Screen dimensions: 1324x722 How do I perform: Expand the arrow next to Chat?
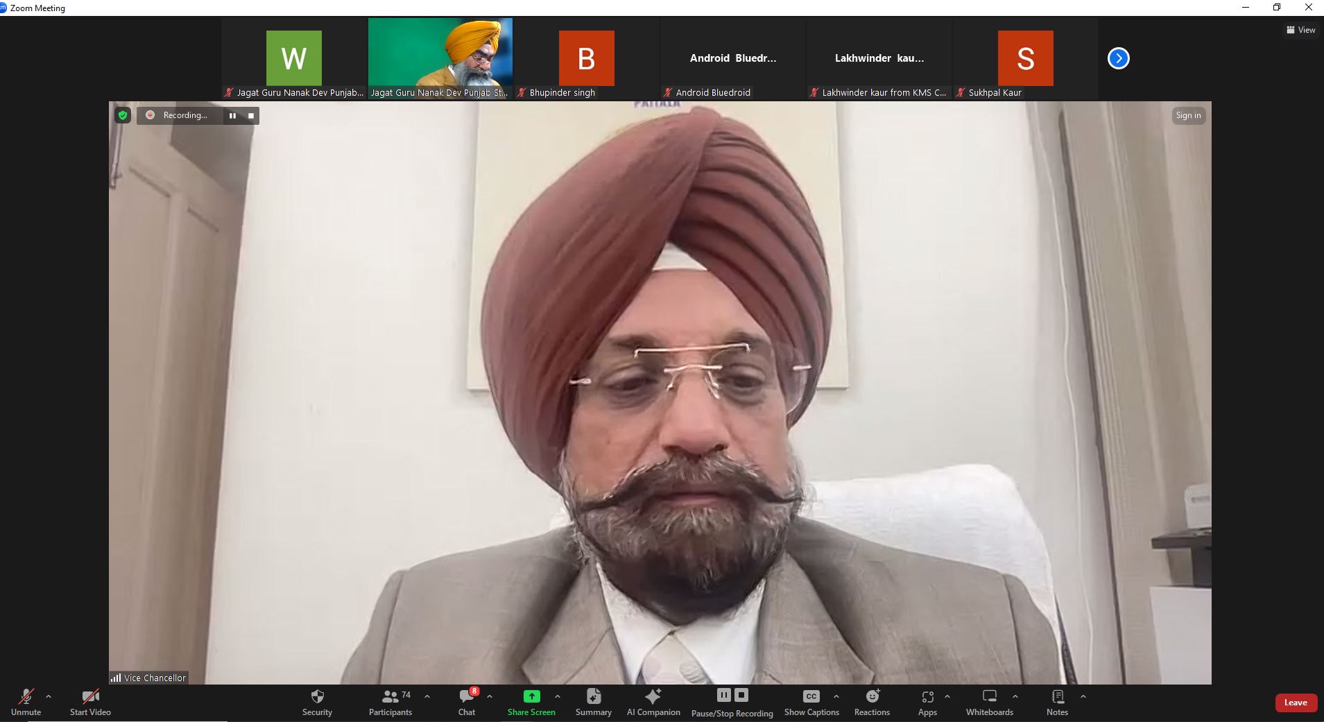tap(490, 696)
